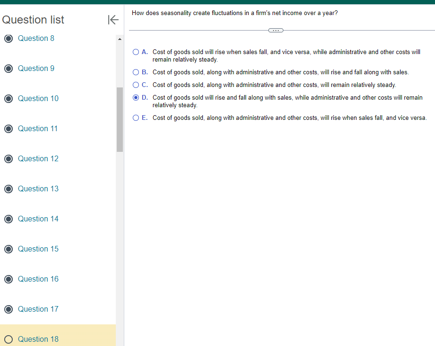
Task: Click the status circle beside Question 10
Action: [x=8, y=99]
